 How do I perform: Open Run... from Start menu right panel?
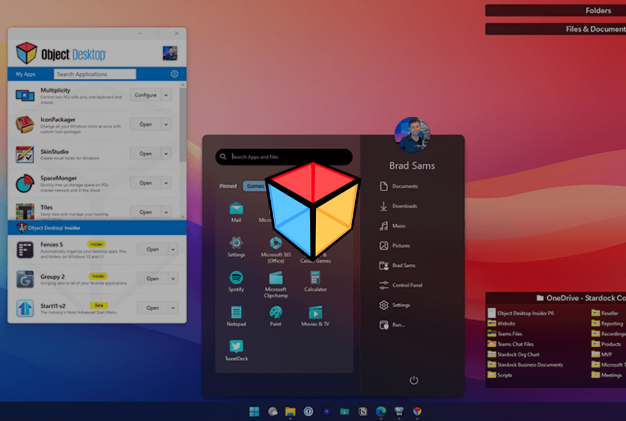tap(392, 325)
